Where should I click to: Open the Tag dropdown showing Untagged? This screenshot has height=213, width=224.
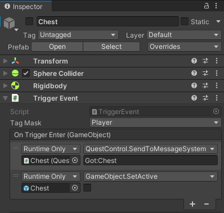tap(78, 35)
